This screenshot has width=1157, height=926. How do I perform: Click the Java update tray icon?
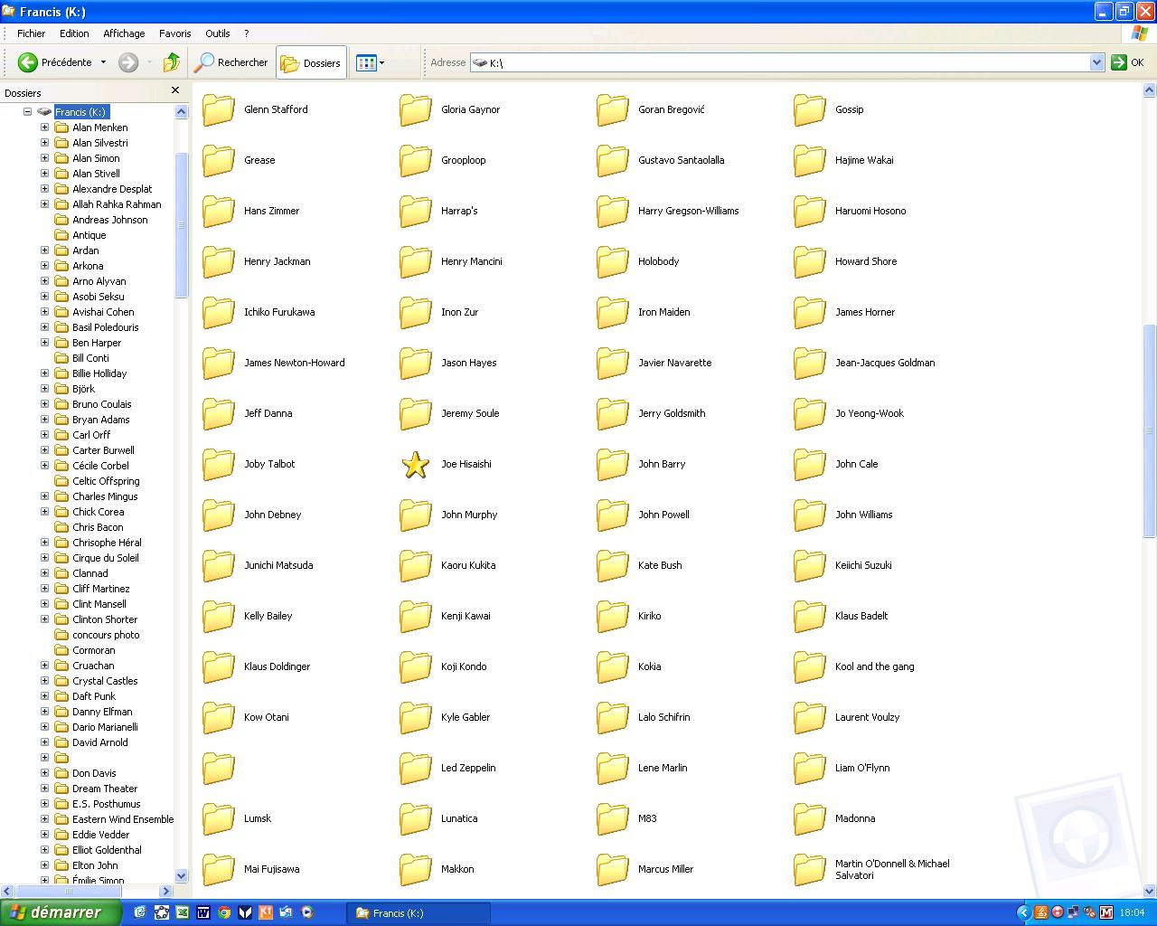(1040, 912)
